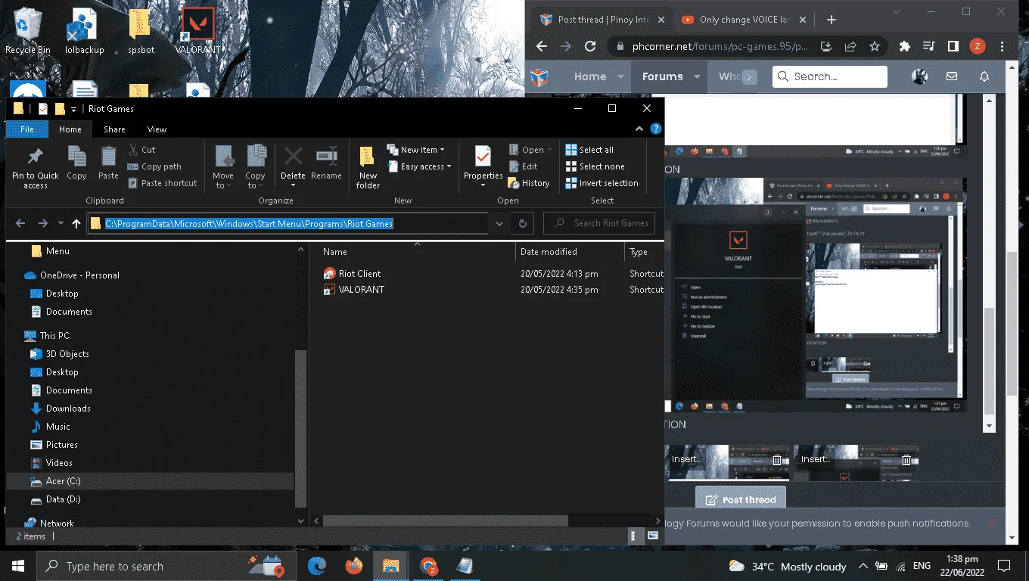Open the Move to dropdown
Screen dimensions: 1029x581
223,166
